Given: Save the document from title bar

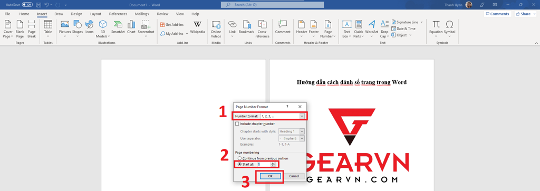Looking at the screenshot, I should tap(38, 5).
